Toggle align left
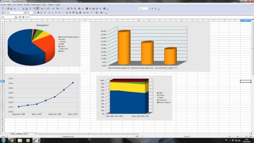Screen dimensions: 254x143 (49, 13)
